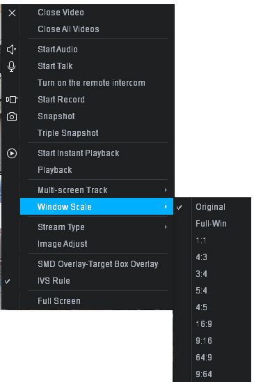The width and height of the screenshot is (254, 382).
Task: Open the Window Scale submenu arrow
Action: [166, 207]
